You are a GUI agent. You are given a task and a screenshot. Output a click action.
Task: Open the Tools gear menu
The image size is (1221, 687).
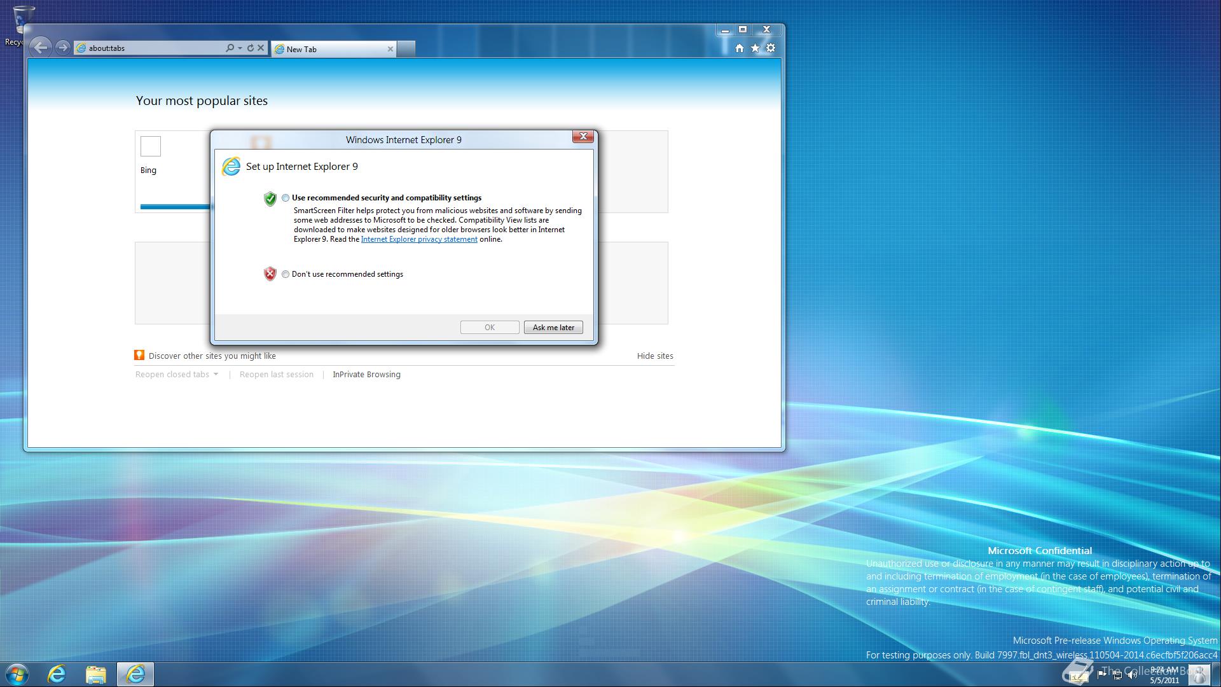771,48
